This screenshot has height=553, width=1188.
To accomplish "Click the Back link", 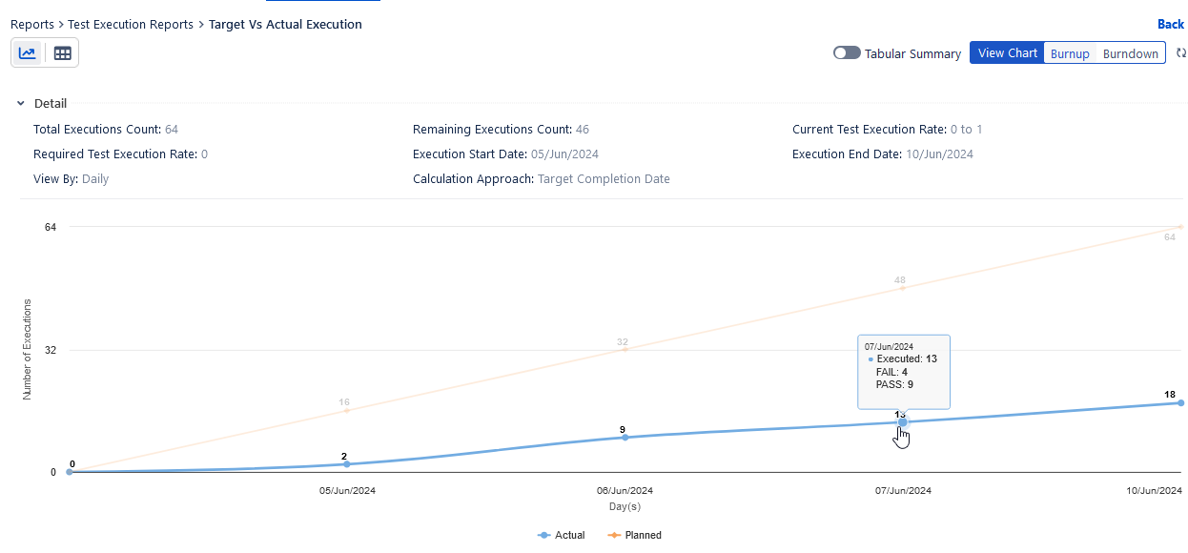I will [1170, 24].
